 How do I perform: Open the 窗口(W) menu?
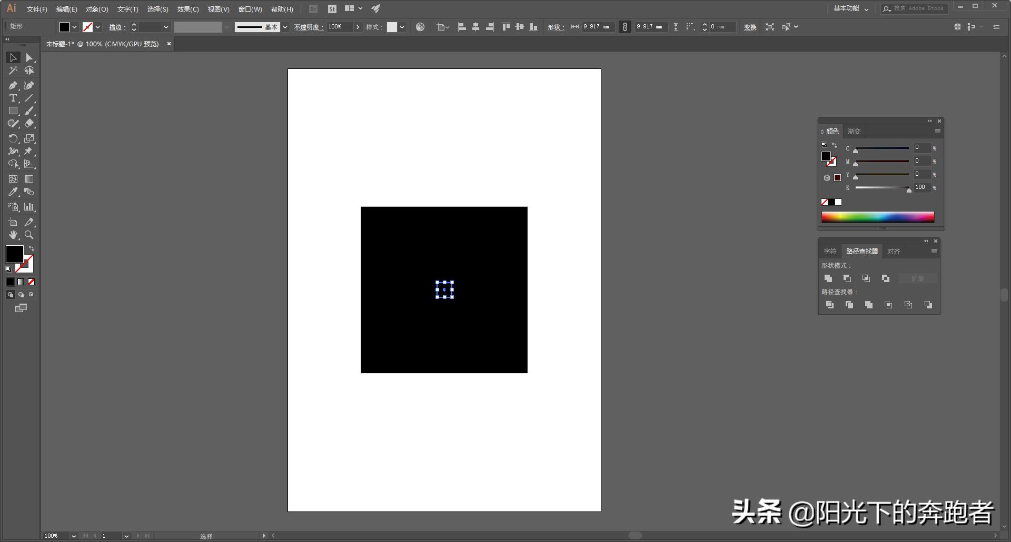tap(251, 9)
